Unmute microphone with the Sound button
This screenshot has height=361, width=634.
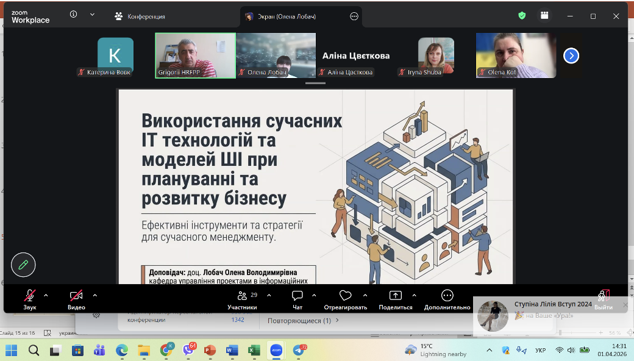(x=29, y=296)
